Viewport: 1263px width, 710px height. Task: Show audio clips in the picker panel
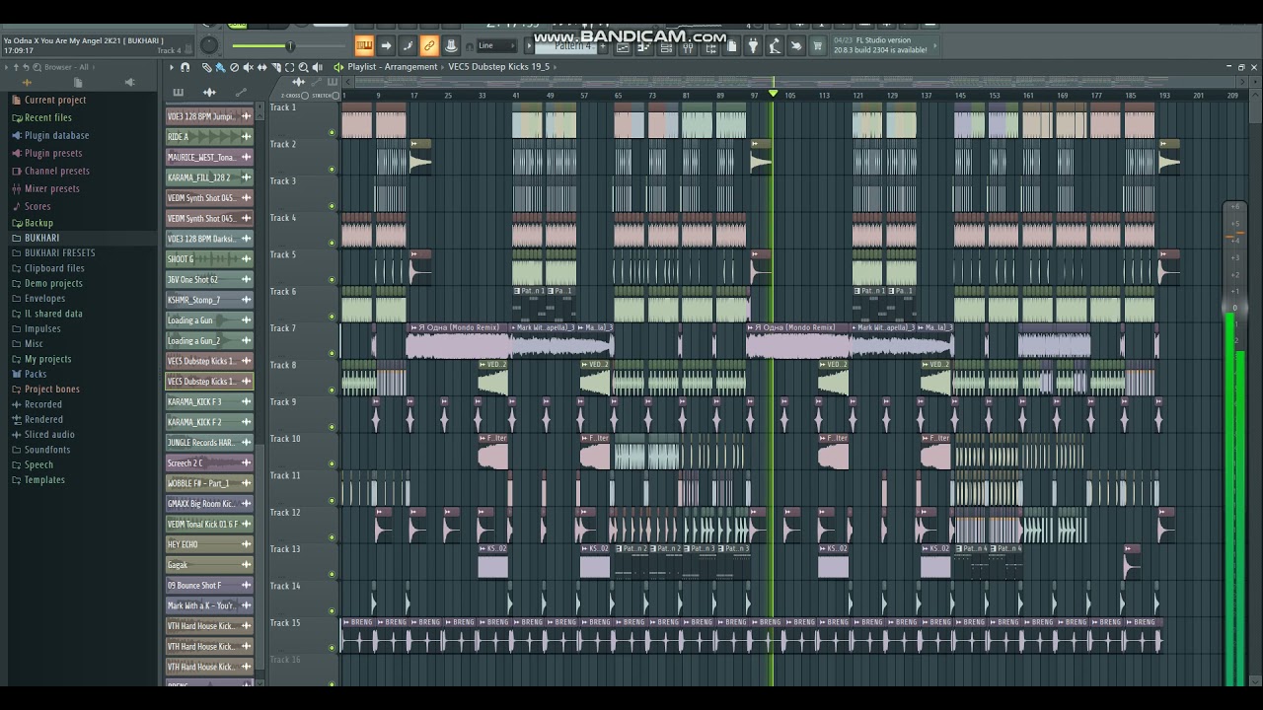pyautogui.click(x=209, y=93)
